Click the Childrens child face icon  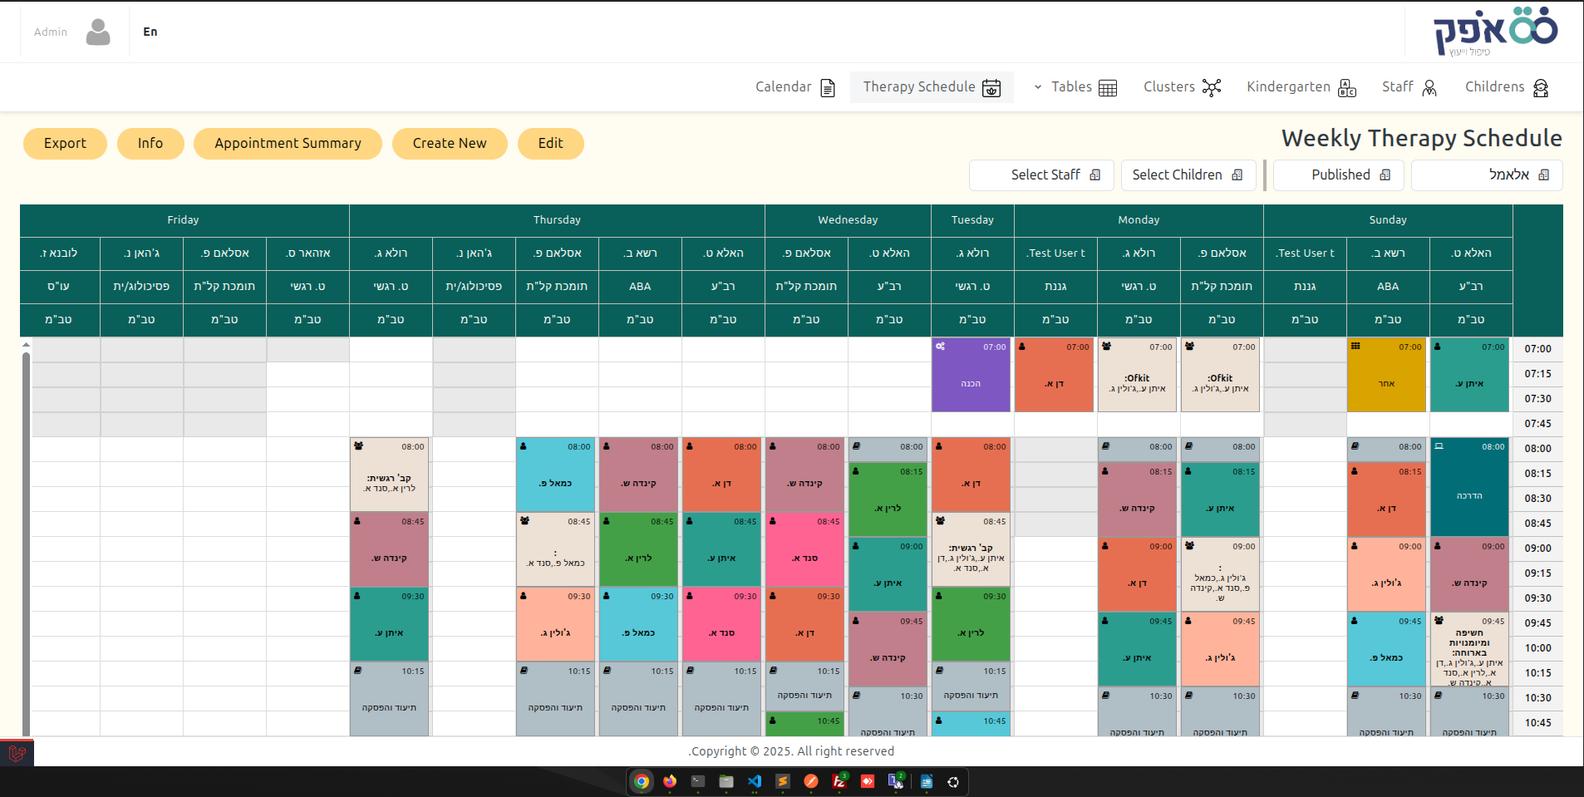1541,88
